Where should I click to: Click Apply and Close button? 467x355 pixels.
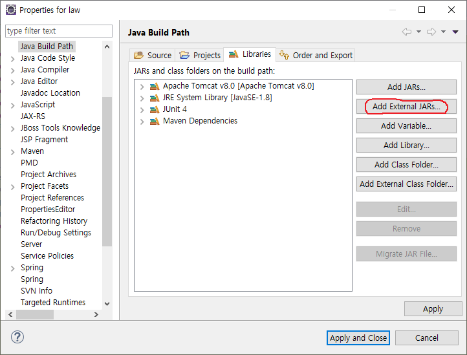[x=358, y=338]
